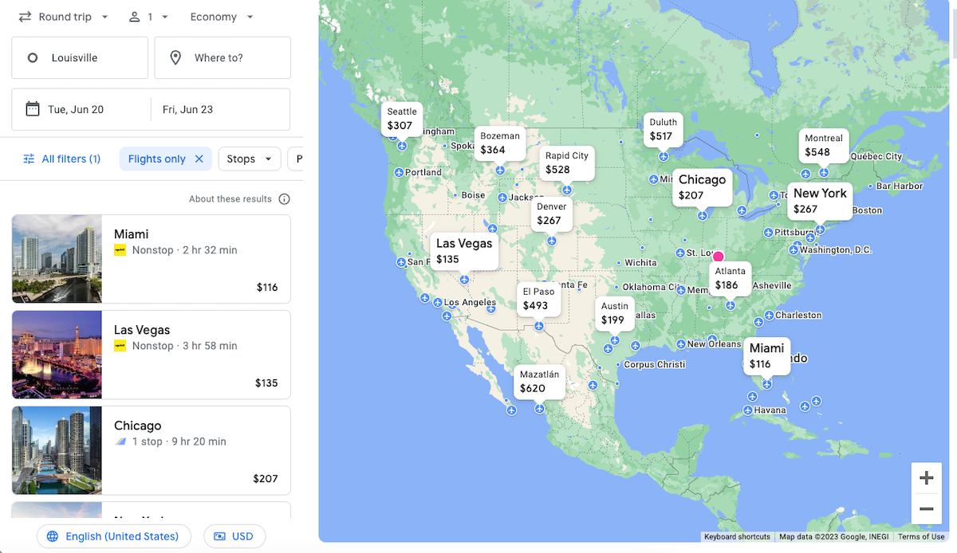Click the calendar icon in the date field
This screenshot has width=957, height=553.
(x=33, y=109)
